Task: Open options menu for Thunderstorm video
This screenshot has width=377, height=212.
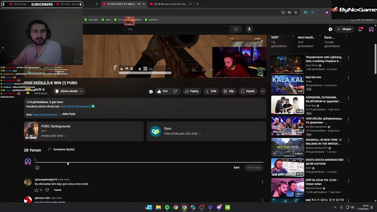Action: (x=348, y=58)
